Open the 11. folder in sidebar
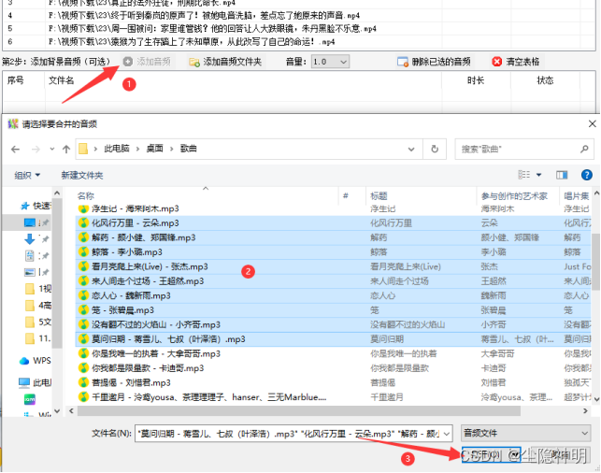 (x=37, y=338)
